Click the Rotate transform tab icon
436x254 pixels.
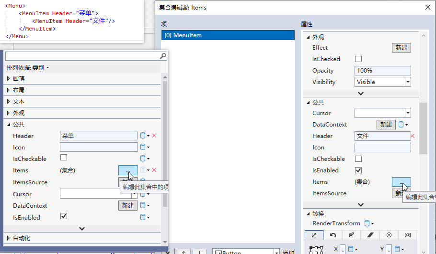tap(333, 235)
